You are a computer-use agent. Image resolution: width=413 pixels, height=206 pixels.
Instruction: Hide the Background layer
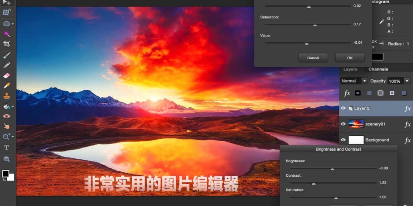(343, 140)
